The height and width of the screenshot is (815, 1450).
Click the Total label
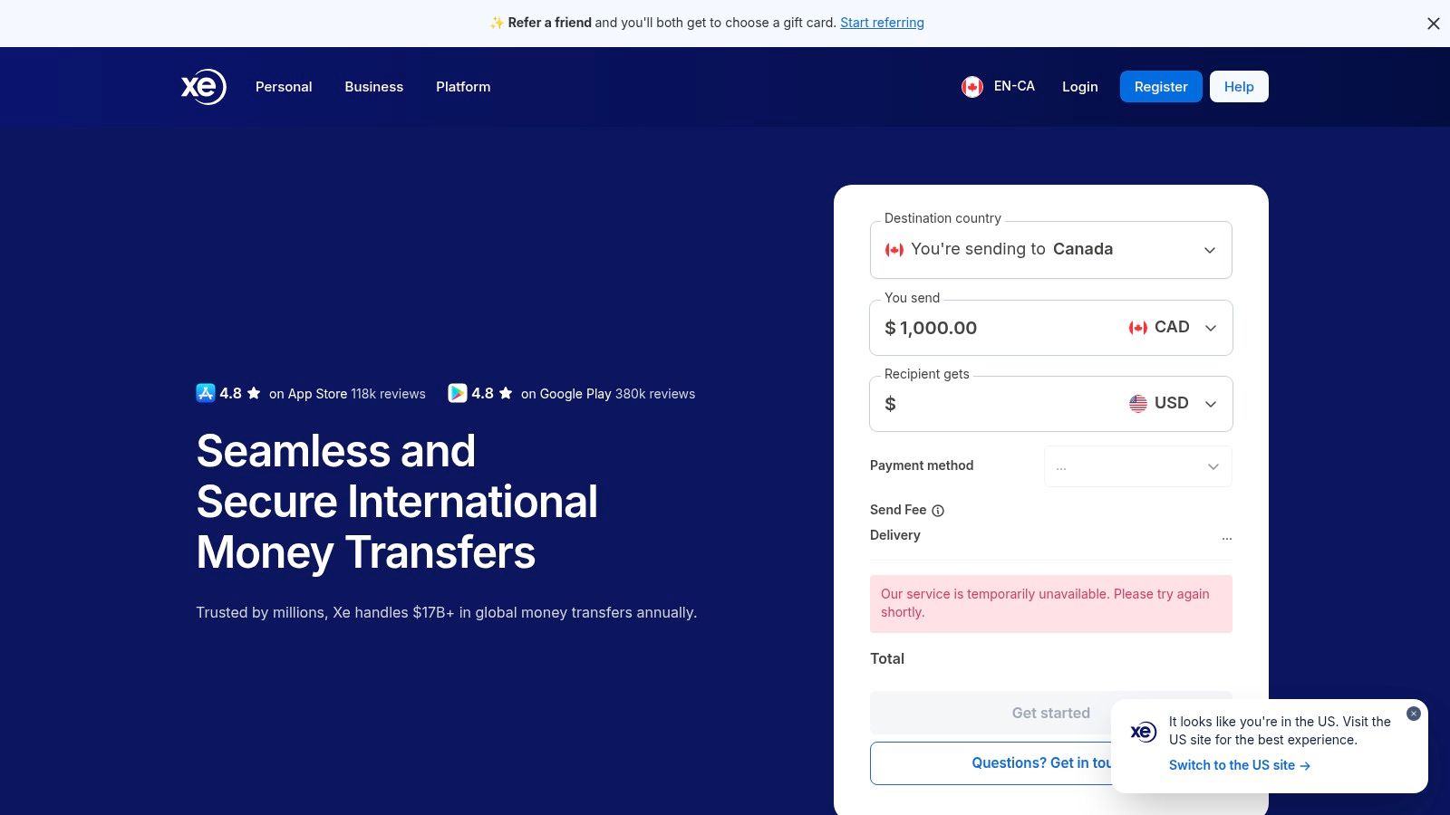(887, 658)
